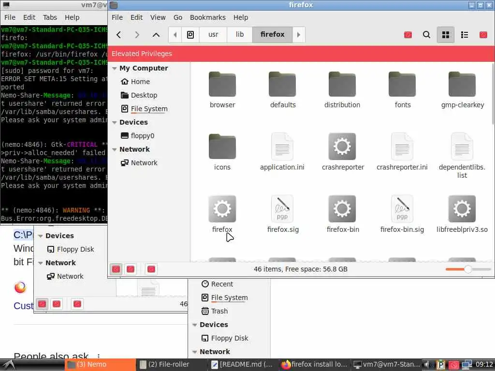Select dependentlibs.list file
This screenshot has height=371, width=495.
462,156
